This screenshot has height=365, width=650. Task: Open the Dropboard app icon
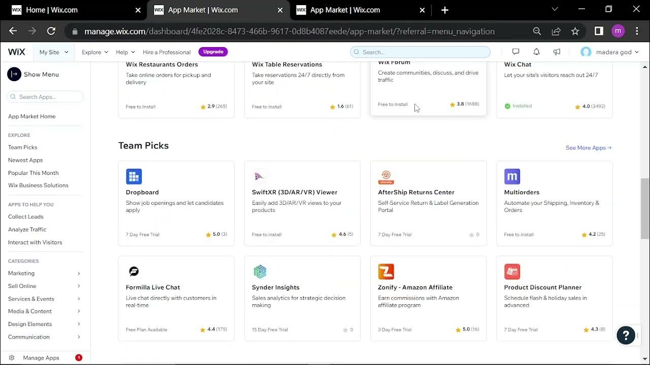134,176
